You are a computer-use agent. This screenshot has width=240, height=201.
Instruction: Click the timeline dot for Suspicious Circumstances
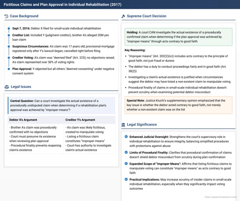pos(9,46)
